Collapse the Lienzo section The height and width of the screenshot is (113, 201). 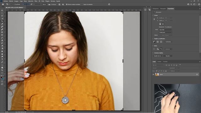point(153,15)
